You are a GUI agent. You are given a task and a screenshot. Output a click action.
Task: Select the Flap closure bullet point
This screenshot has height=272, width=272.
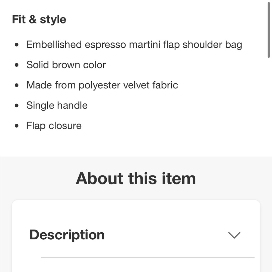54,126
